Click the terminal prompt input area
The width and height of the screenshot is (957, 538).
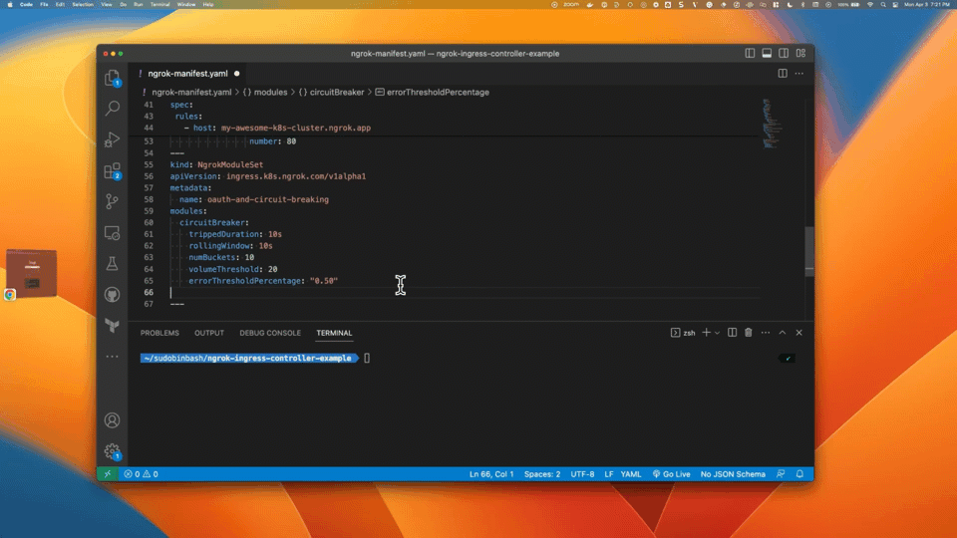click(367, 358)
